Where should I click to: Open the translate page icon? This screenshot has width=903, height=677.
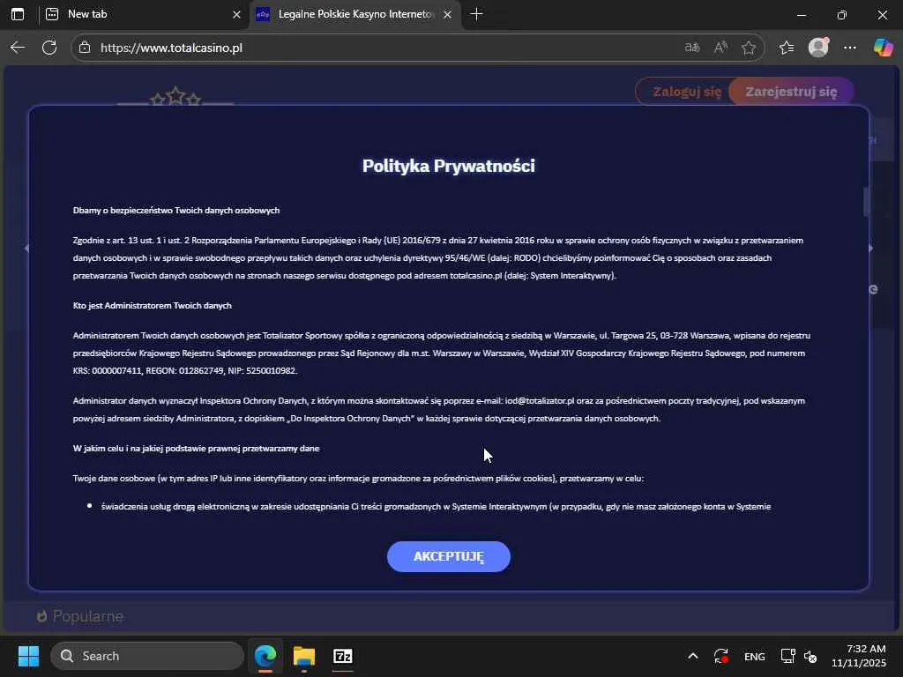691,48
